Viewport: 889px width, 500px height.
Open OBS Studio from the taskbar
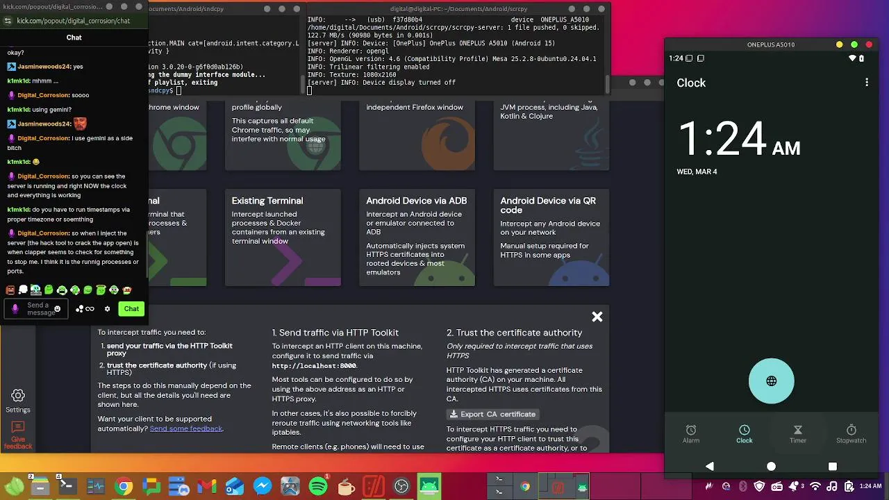401,487
